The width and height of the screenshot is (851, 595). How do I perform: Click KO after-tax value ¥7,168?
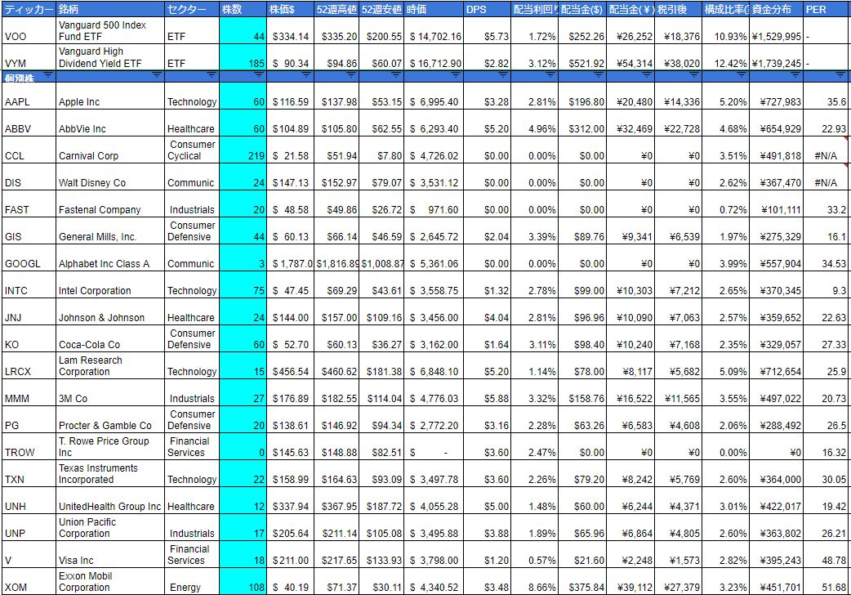[678, 338]
